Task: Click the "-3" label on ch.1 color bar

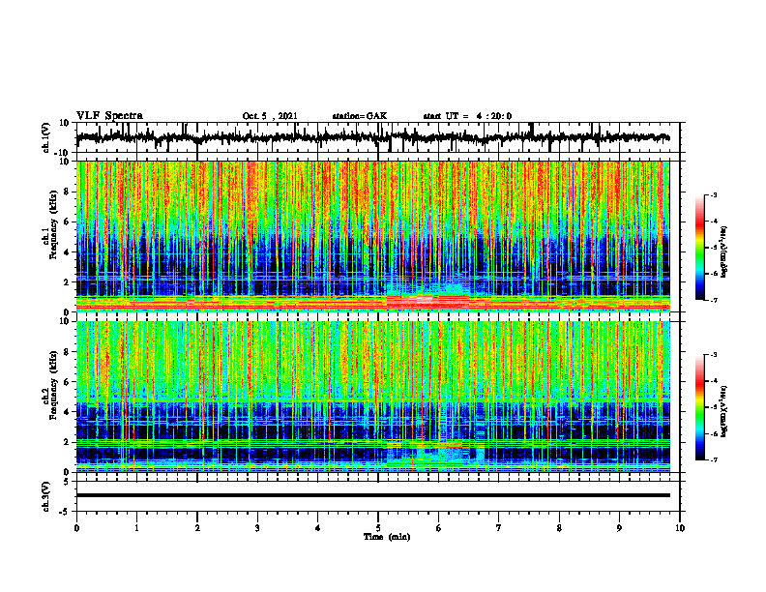Action: pos(714,195)
